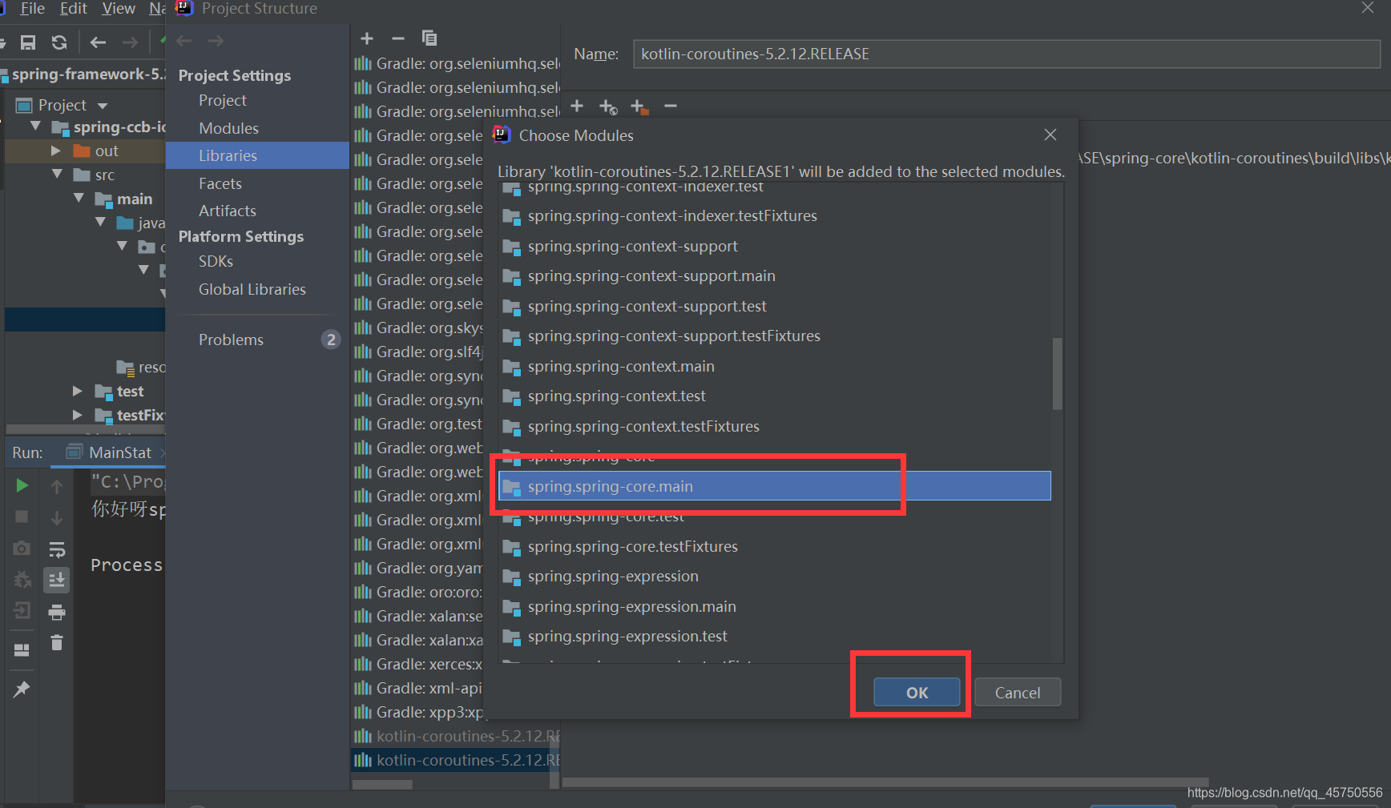Click Restore Layout icon in Run panel
1391x808 pixels.
[22, 649]
